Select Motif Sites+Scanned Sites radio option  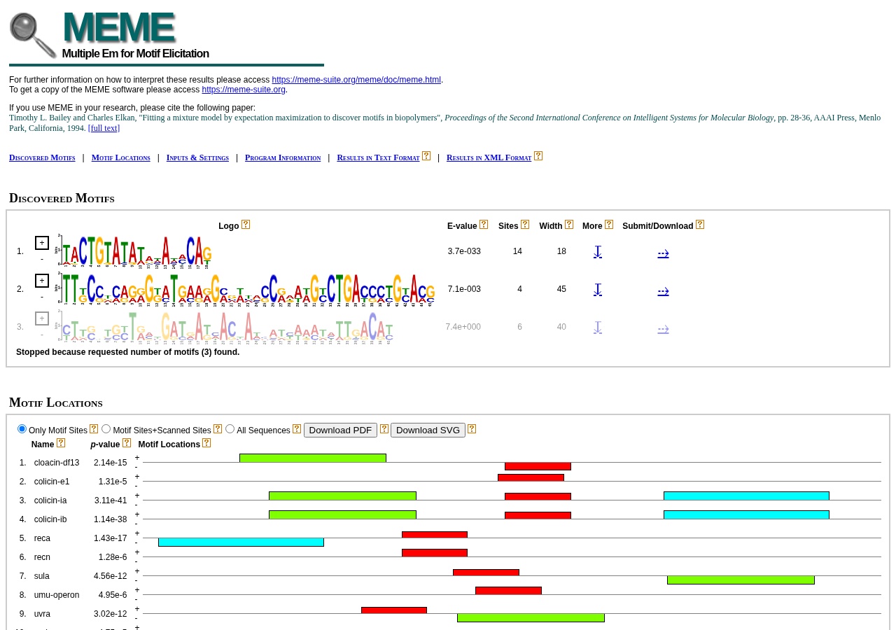click(x=106, y=429)
